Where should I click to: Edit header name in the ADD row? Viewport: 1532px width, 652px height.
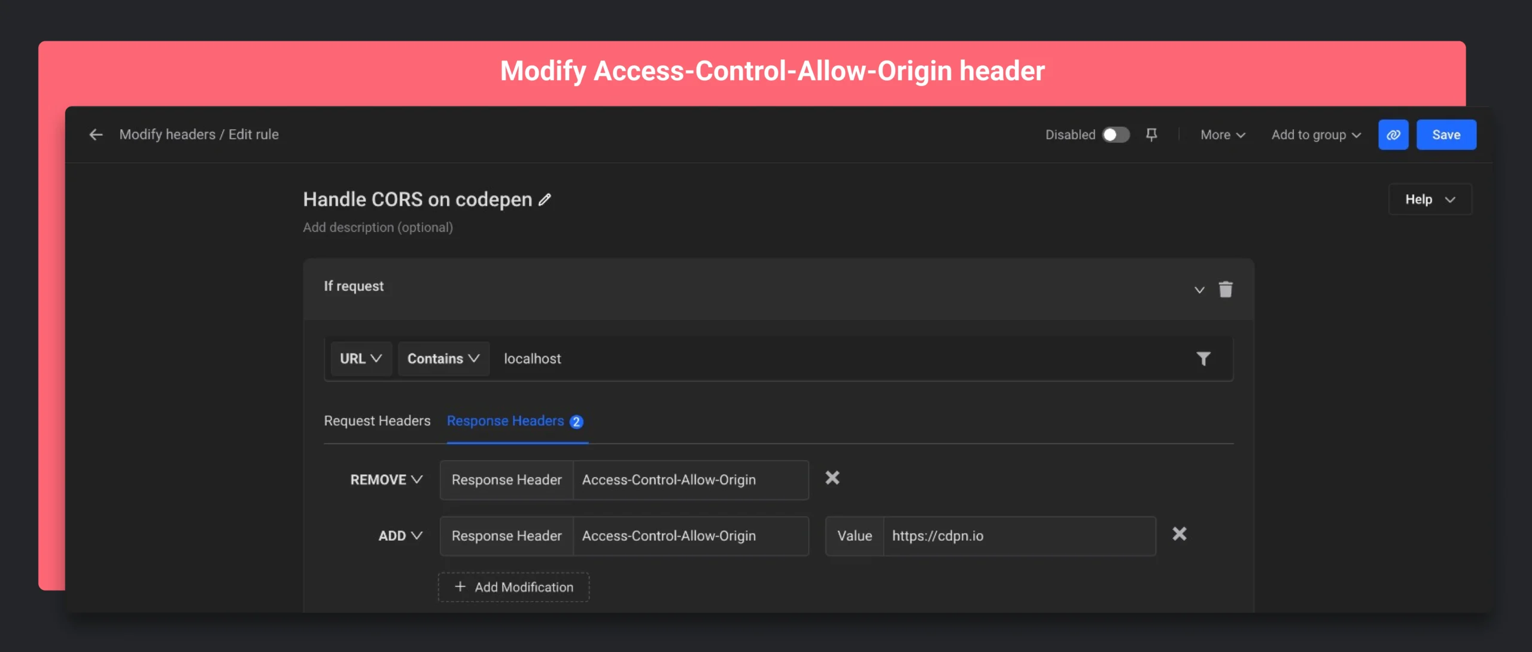click(691, 536)
